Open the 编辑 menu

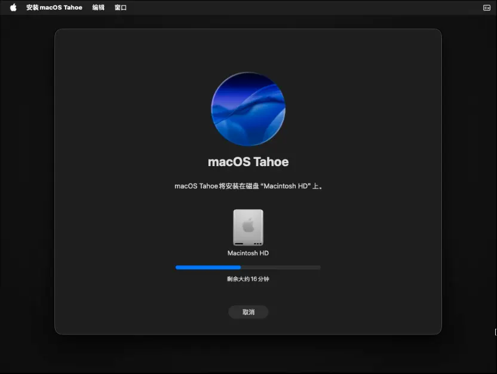coord(99,8)
